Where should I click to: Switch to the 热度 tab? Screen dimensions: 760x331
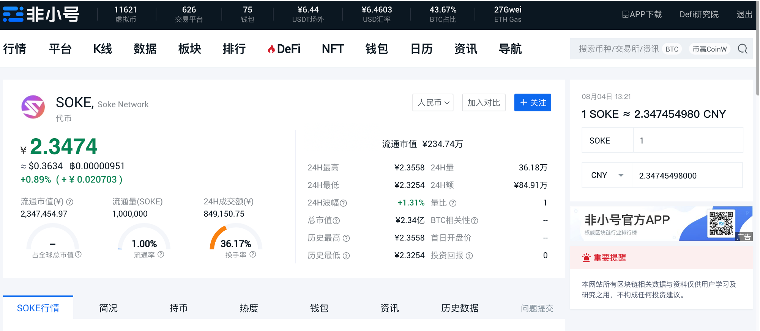[249, 308]
